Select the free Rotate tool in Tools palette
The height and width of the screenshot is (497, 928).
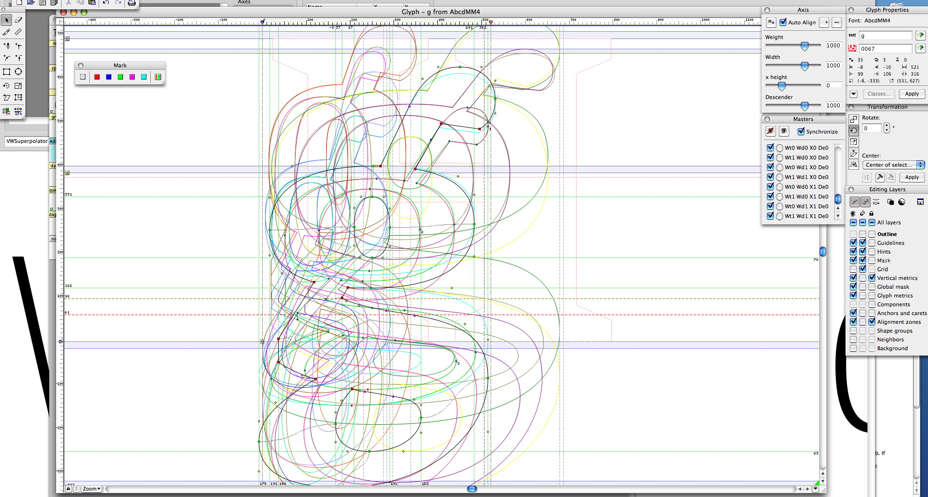(6, 85)
